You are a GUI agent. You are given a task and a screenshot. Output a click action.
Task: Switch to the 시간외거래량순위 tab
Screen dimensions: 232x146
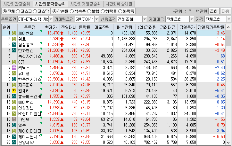point(86,4)
